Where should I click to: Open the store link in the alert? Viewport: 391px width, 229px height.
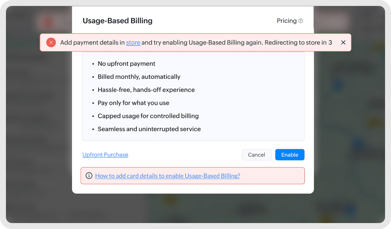(x=133, y=43)
